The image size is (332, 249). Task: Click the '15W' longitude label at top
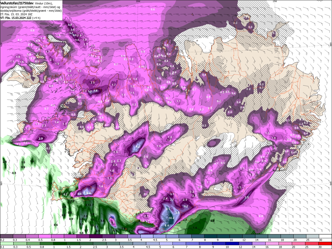[275, 1]
